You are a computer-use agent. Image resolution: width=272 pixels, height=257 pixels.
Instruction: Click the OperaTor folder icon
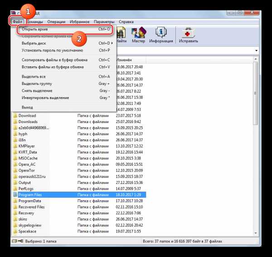point(15,170)
